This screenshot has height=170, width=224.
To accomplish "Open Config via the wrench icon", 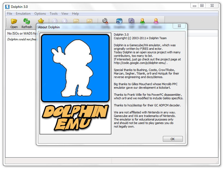I will 105,21.
